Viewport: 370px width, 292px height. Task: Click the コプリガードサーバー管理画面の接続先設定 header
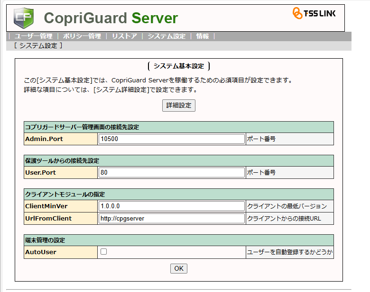[x=179, y=127]
